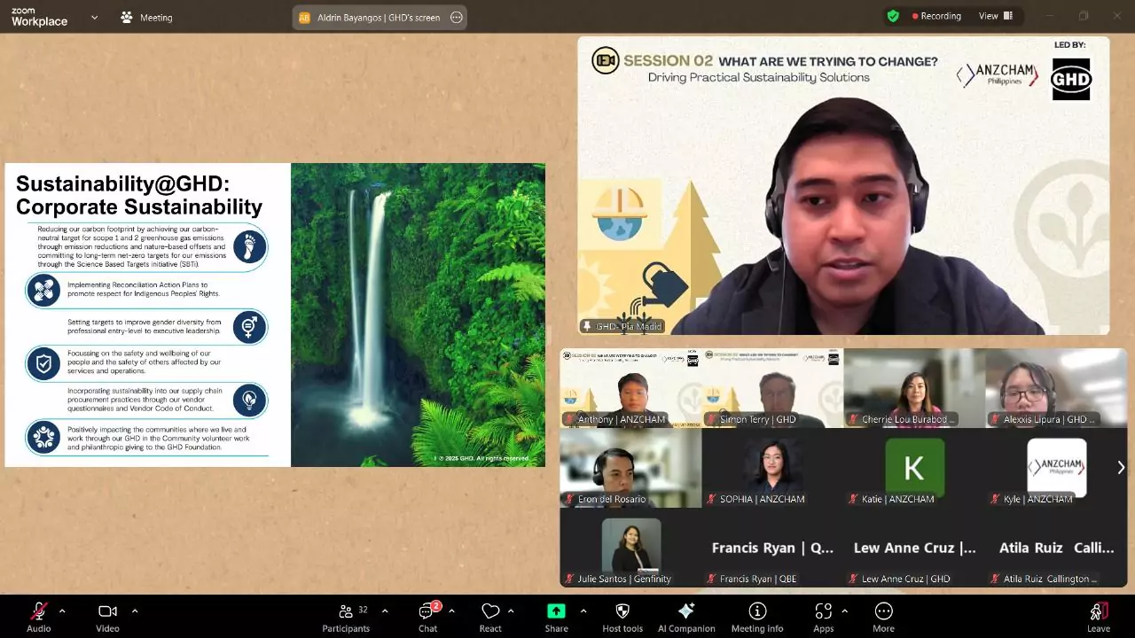
Task: Select Julie Santos | Genfinity tile
Action: coord(630,548)
